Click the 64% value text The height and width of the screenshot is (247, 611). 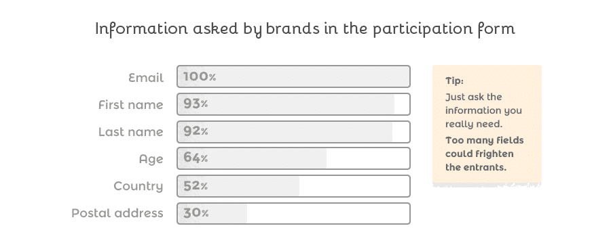point(196,158)
